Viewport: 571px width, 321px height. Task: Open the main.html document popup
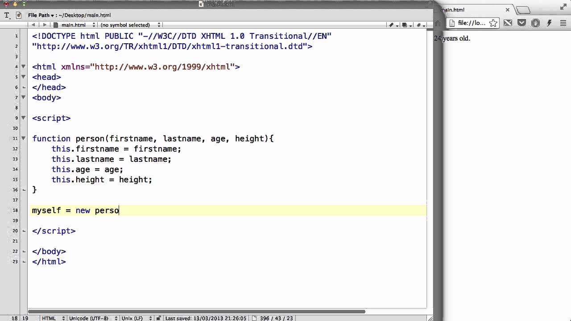(x=74, y=25)
